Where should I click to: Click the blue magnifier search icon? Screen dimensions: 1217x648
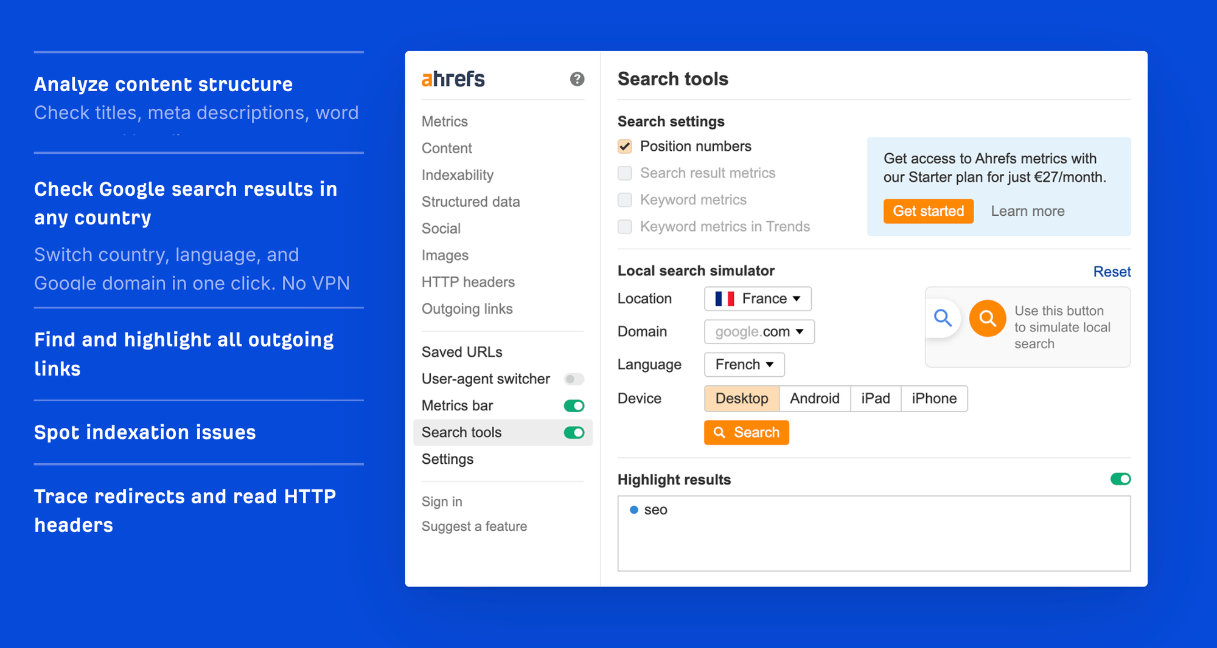point(943,318)
